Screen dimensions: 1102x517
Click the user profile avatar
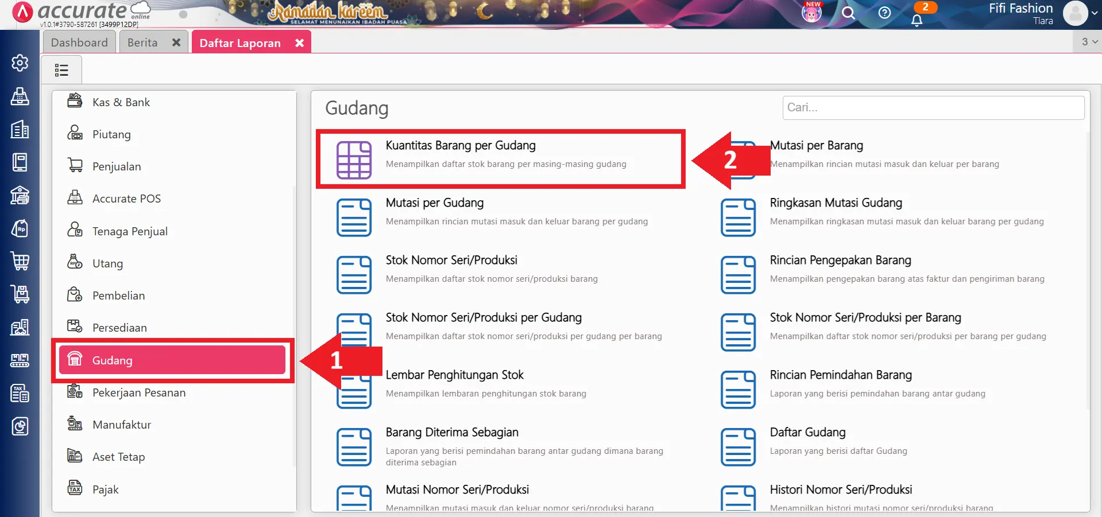(1075, 13)
